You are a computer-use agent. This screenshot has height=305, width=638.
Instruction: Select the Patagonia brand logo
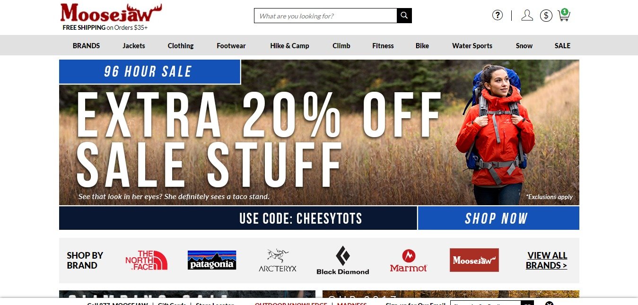tap(212, 260)
